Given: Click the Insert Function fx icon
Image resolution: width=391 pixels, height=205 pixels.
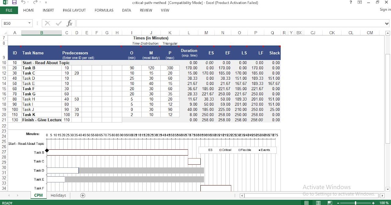Looking at the screenshot, I should click(69, 23).
